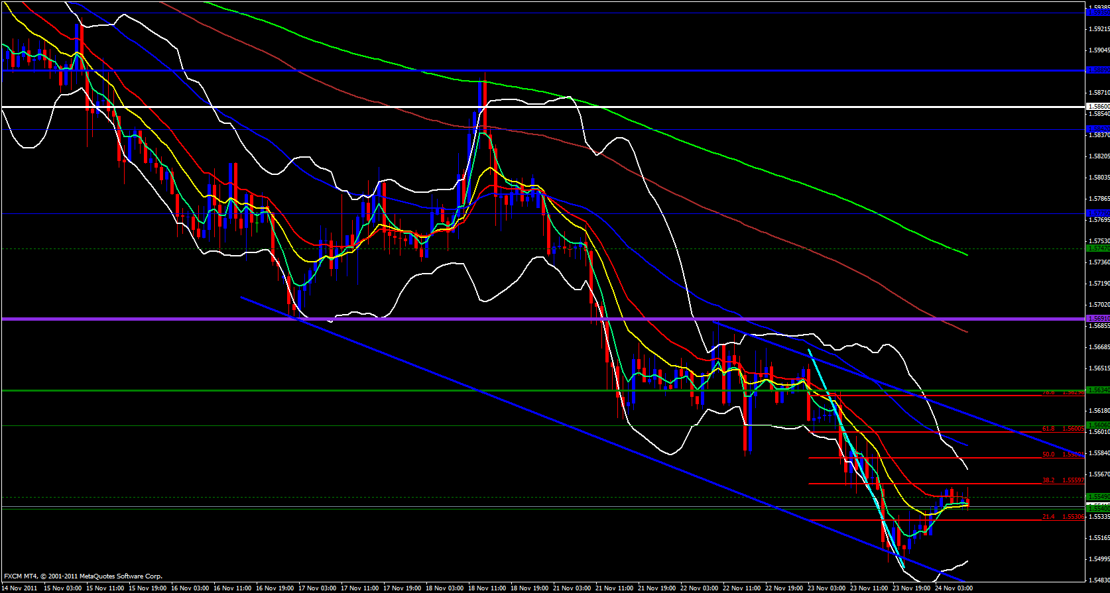Screen dimensions: 1110x593
Task: Click the 1.55490 green price label
Action: coord(1097,497)
